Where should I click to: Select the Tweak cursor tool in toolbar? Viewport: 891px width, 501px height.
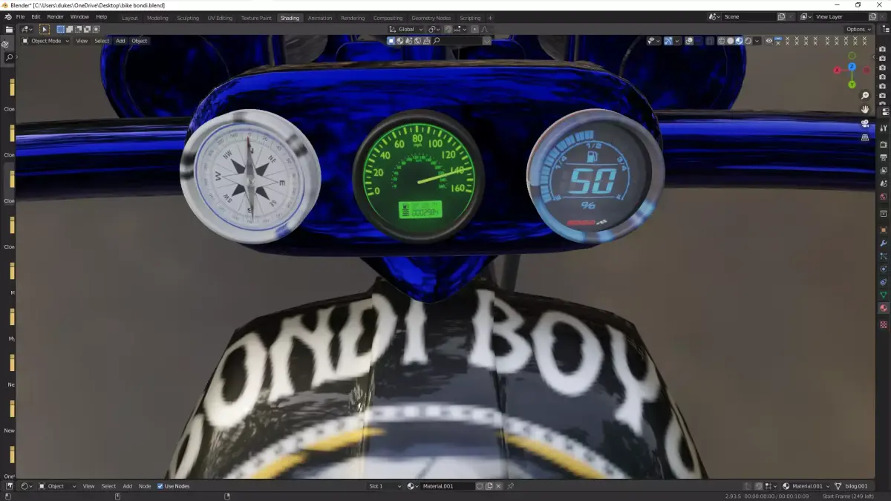click(x=45, y=29)
